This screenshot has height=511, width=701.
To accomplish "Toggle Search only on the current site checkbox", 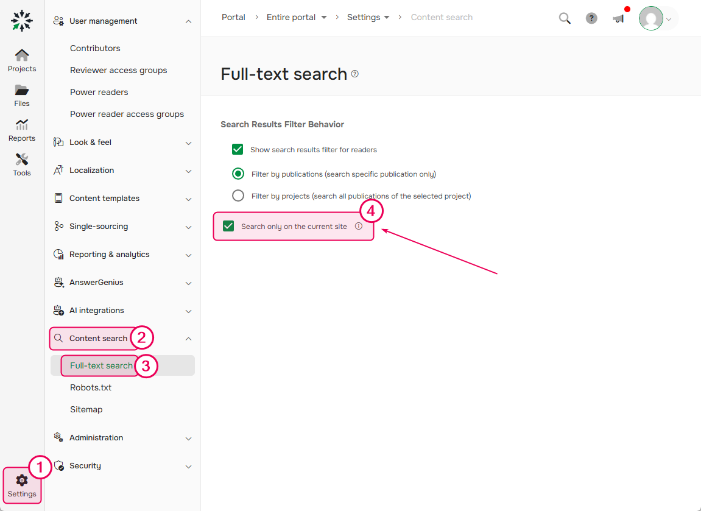I will pos(228,226).
